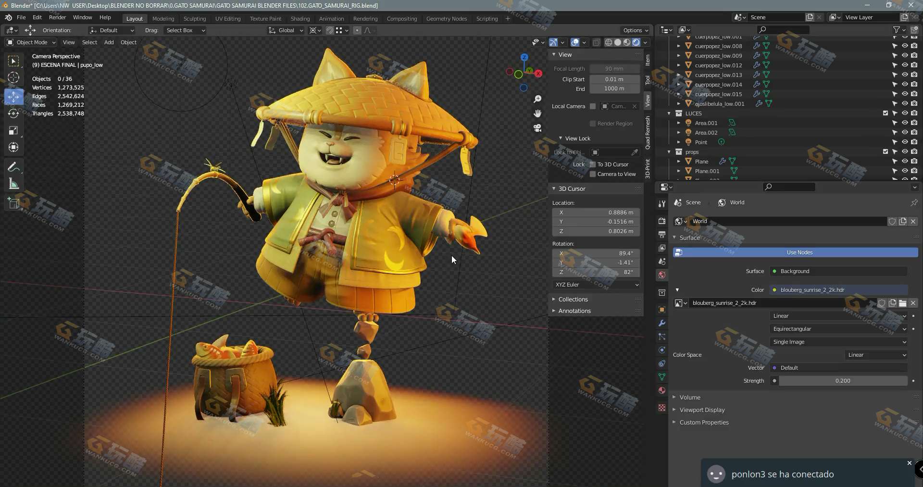The width and height of the screenshot is (923, 487).
Task: Open Object Data green triangle tab
Action: [662, 377]
